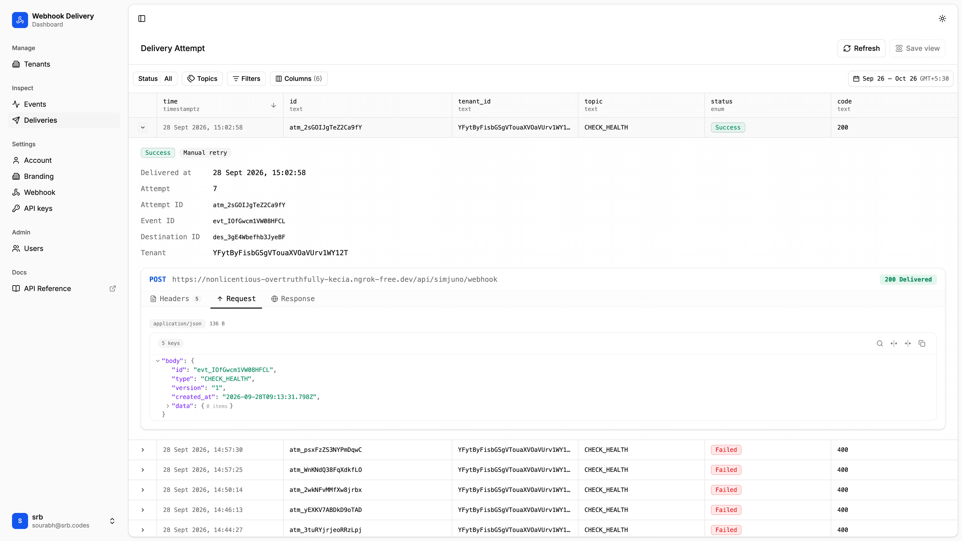Open the Columns (6) selector
Viewport: 962px width, 541px height.
298,79
